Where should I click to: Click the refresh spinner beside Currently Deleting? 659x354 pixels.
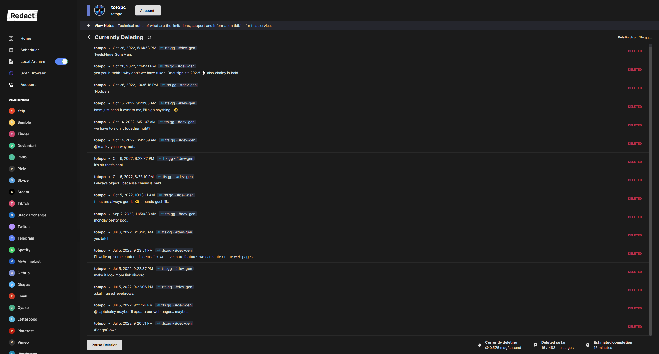tap(149, 37)
